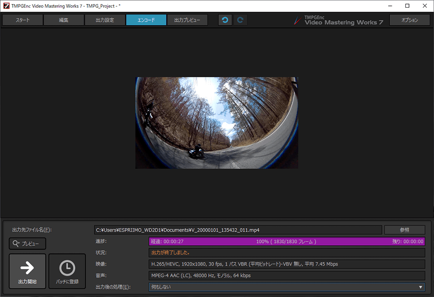The width and height of the screenshot is (434, 297).
Task: Maximize the TMPGEnc window
Action: click(407, 6)
